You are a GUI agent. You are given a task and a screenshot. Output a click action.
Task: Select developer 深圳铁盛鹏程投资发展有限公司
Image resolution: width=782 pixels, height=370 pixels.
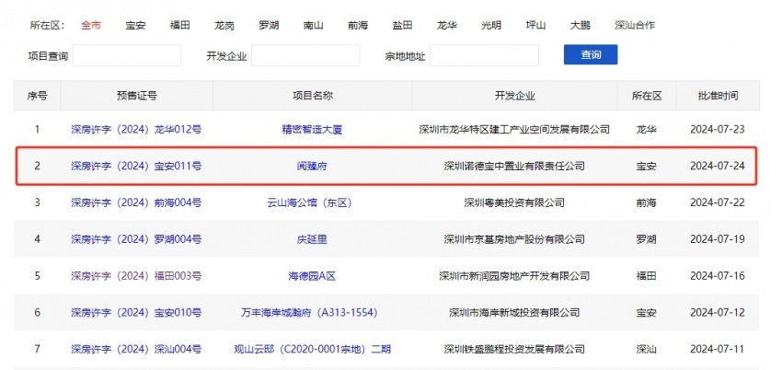pos(514,349)
